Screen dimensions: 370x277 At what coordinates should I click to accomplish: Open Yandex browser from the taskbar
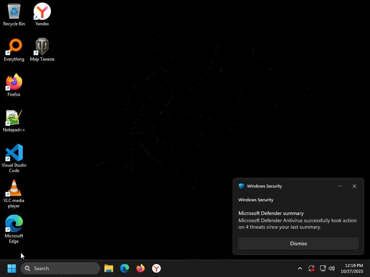[156, 268]
